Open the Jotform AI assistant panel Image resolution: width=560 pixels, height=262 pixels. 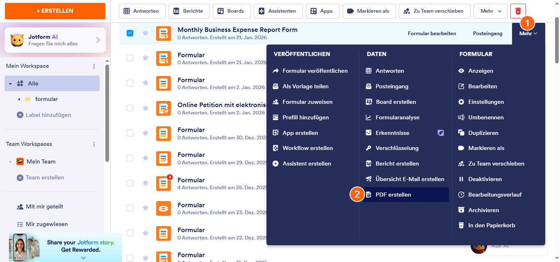[55, 40]
